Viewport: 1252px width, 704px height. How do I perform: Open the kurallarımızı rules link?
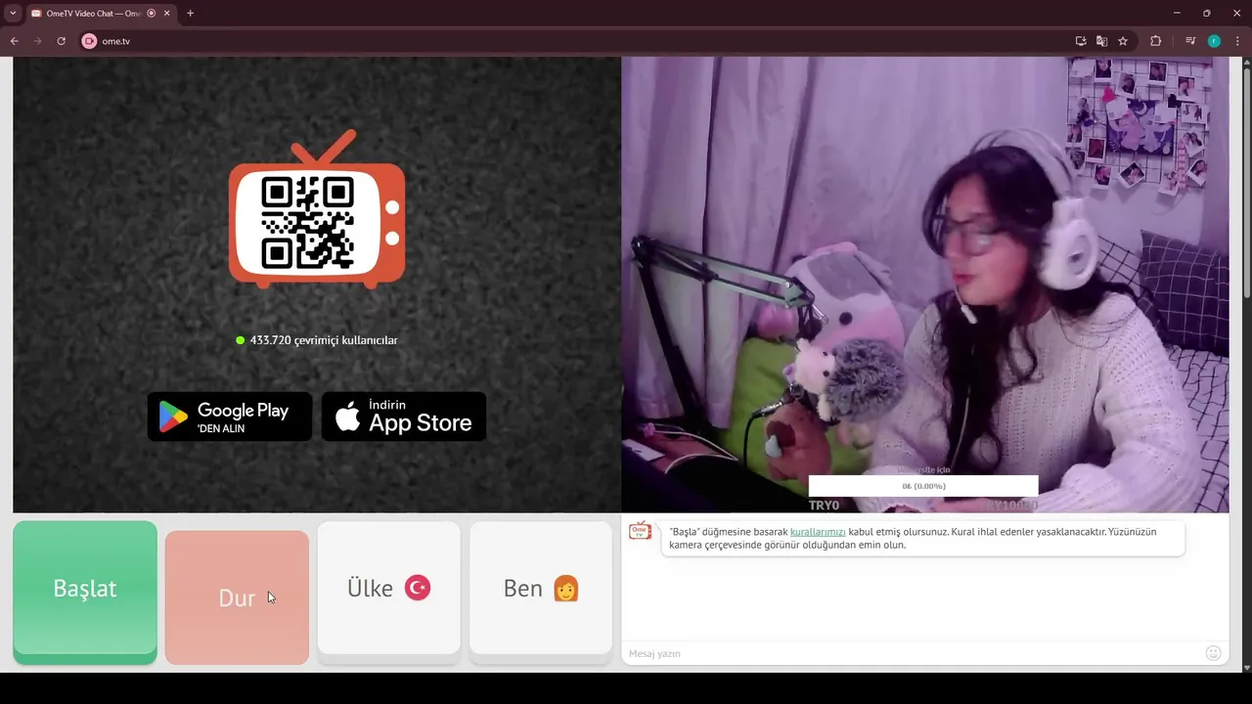pos(818,532)
